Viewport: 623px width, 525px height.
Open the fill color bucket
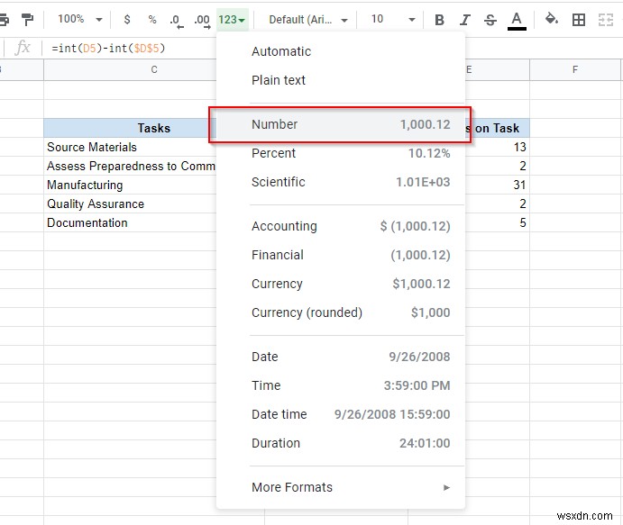(x=552, y=19)
